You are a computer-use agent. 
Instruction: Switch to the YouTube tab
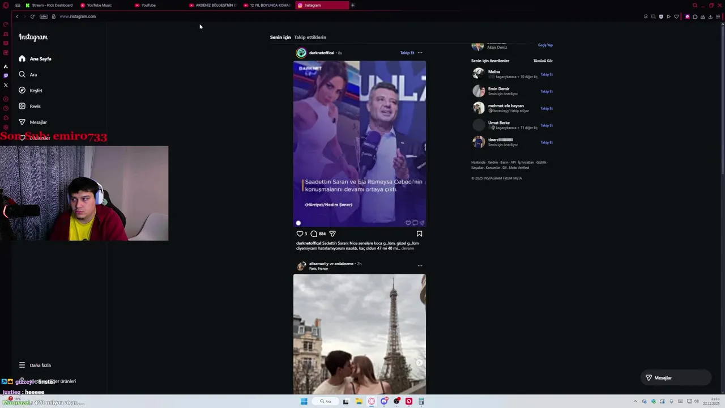146,5
